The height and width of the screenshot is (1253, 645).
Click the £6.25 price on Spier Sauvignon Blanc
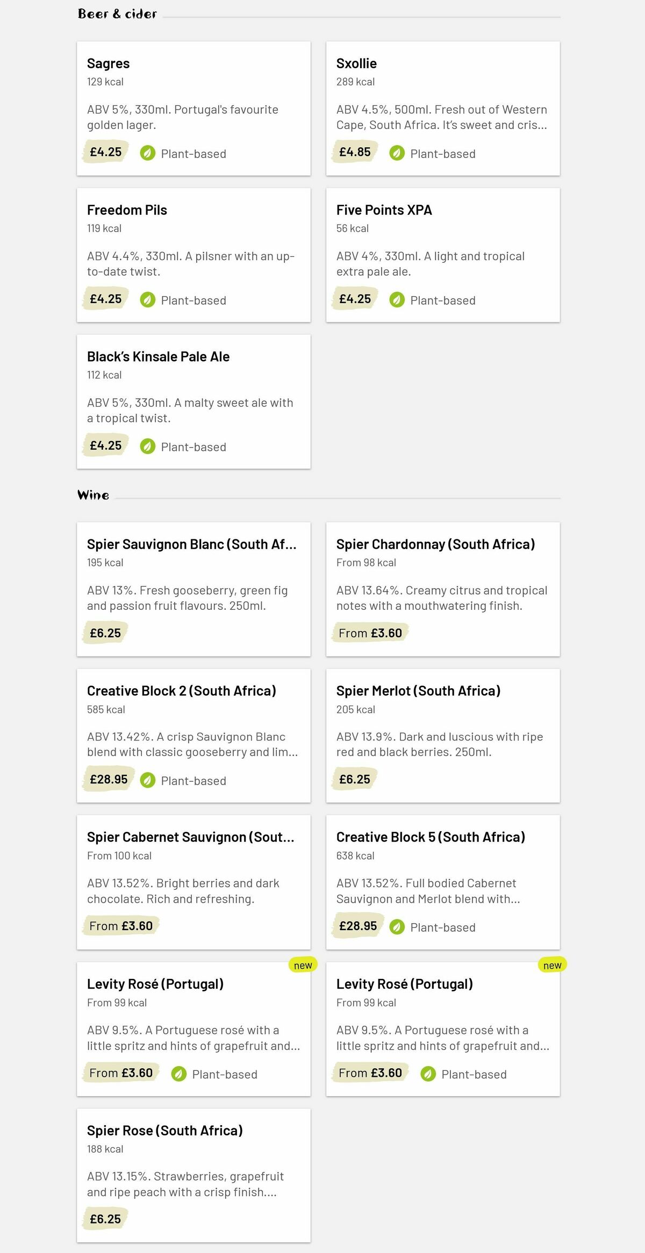(105, 632)
